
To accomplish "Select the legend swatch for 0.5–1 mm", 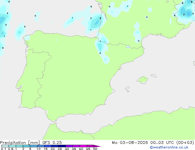I will click(12, 146).
